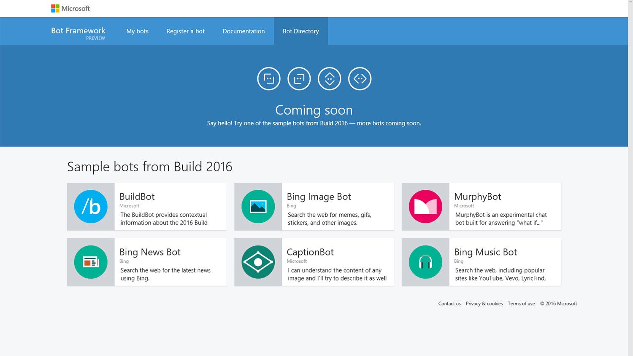Click the BuildBot /b icon
Viewport: 633px width, 356px height.
point(91,207)
